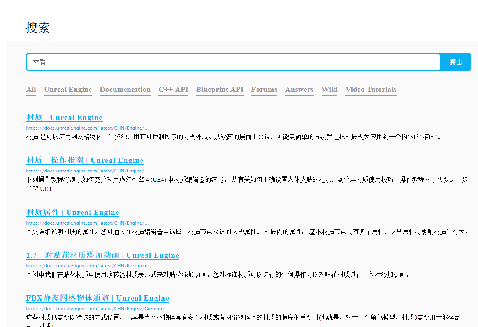Click the description starting 本文详细说明材质的属性

click(x=248, y=232)
